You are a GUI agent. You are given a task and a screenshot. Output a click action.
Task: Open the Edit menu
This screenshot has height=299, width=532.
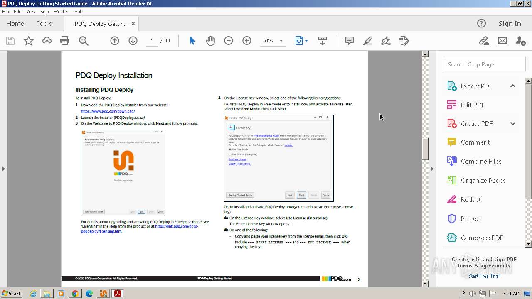point(17,12)
